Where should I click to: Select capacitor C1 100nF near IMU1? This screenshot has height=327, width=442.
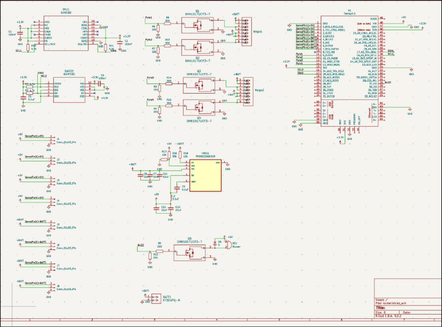click(x=20, y=33)
